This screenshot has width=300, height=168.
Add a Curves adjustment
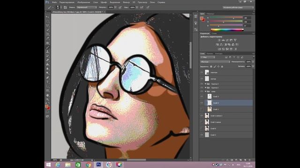coord(227,40)
